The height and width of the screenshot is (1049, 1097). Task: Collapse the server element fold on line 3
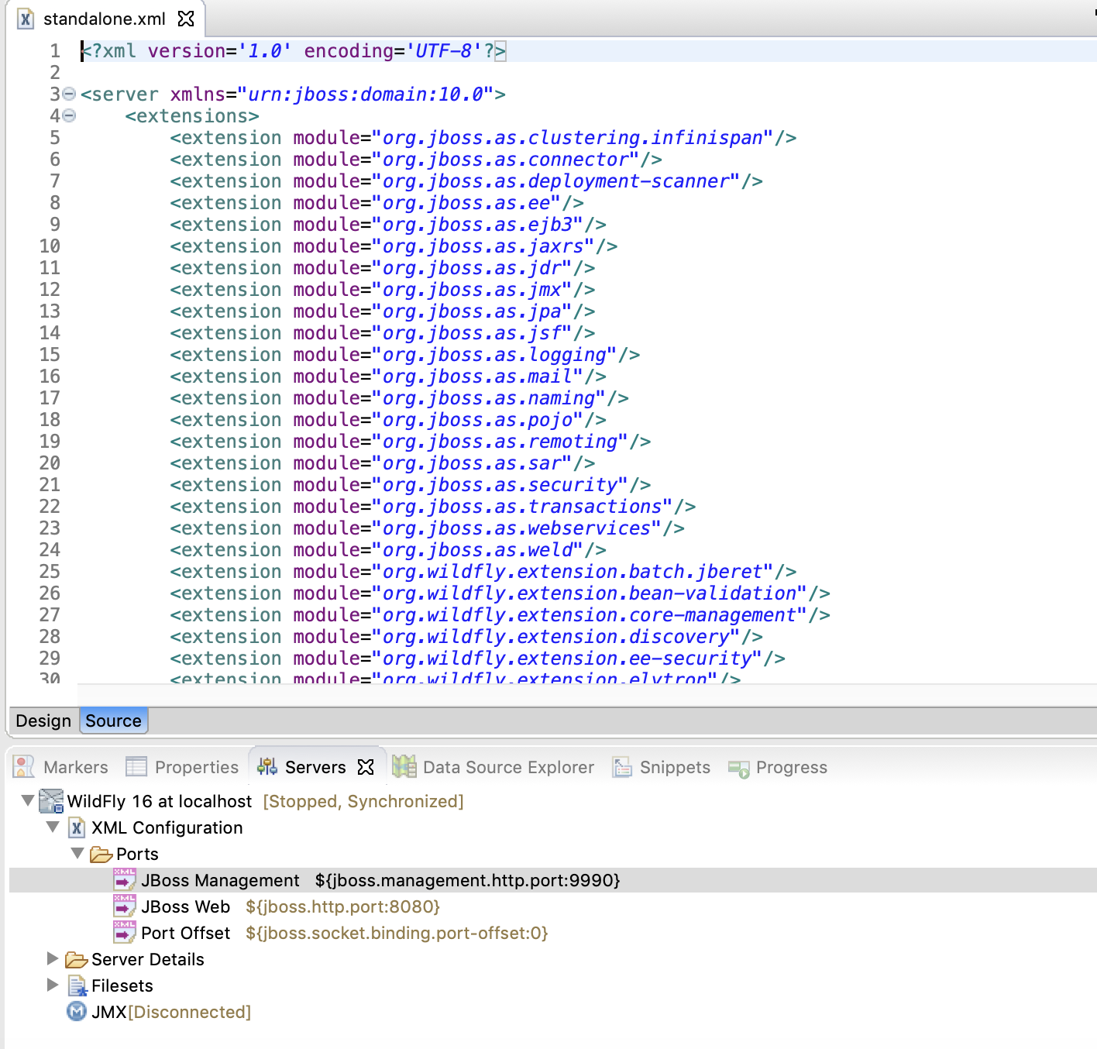tap(69, 94)
